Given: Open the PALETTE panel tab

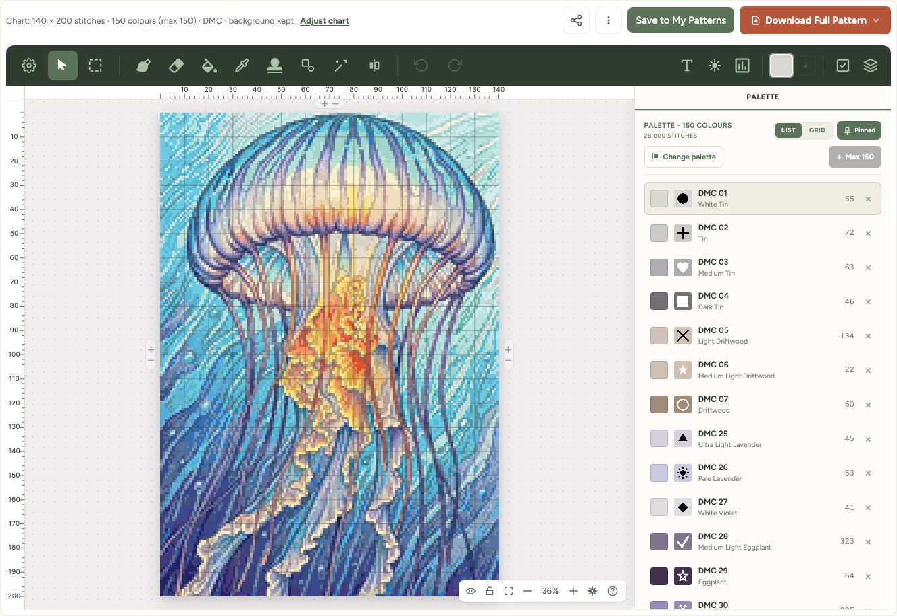Looking at the screenshot, I should coord(763,97).
